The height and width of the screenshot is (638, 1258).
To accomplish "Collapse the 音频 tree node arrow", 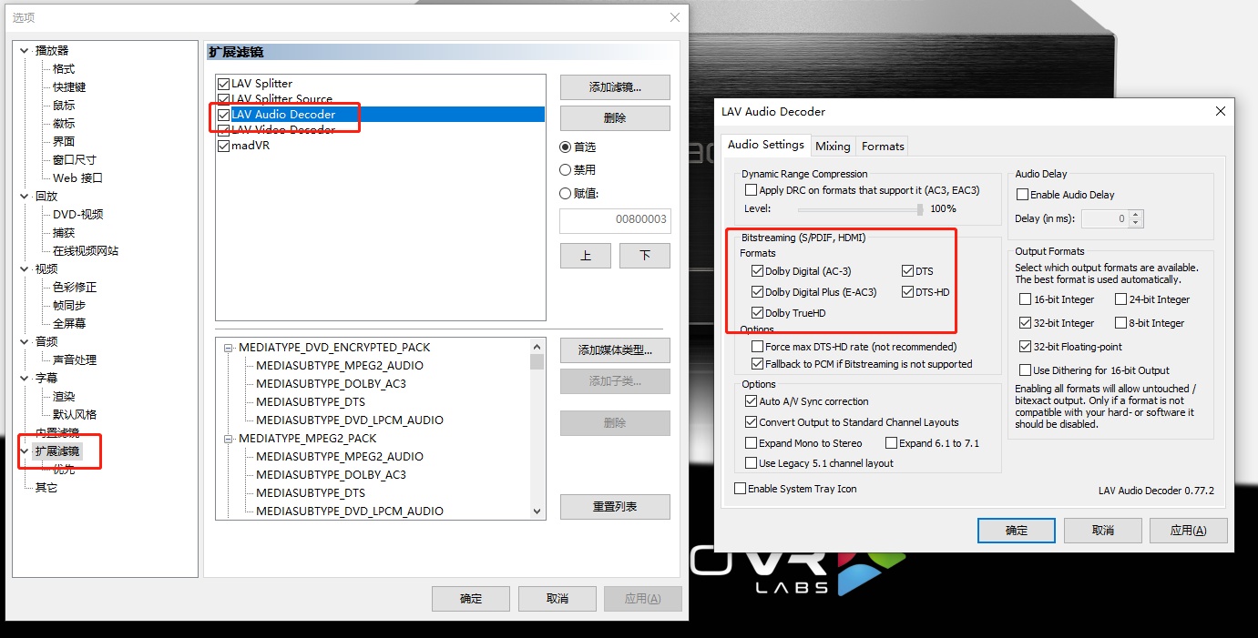I will click(25, 342).
